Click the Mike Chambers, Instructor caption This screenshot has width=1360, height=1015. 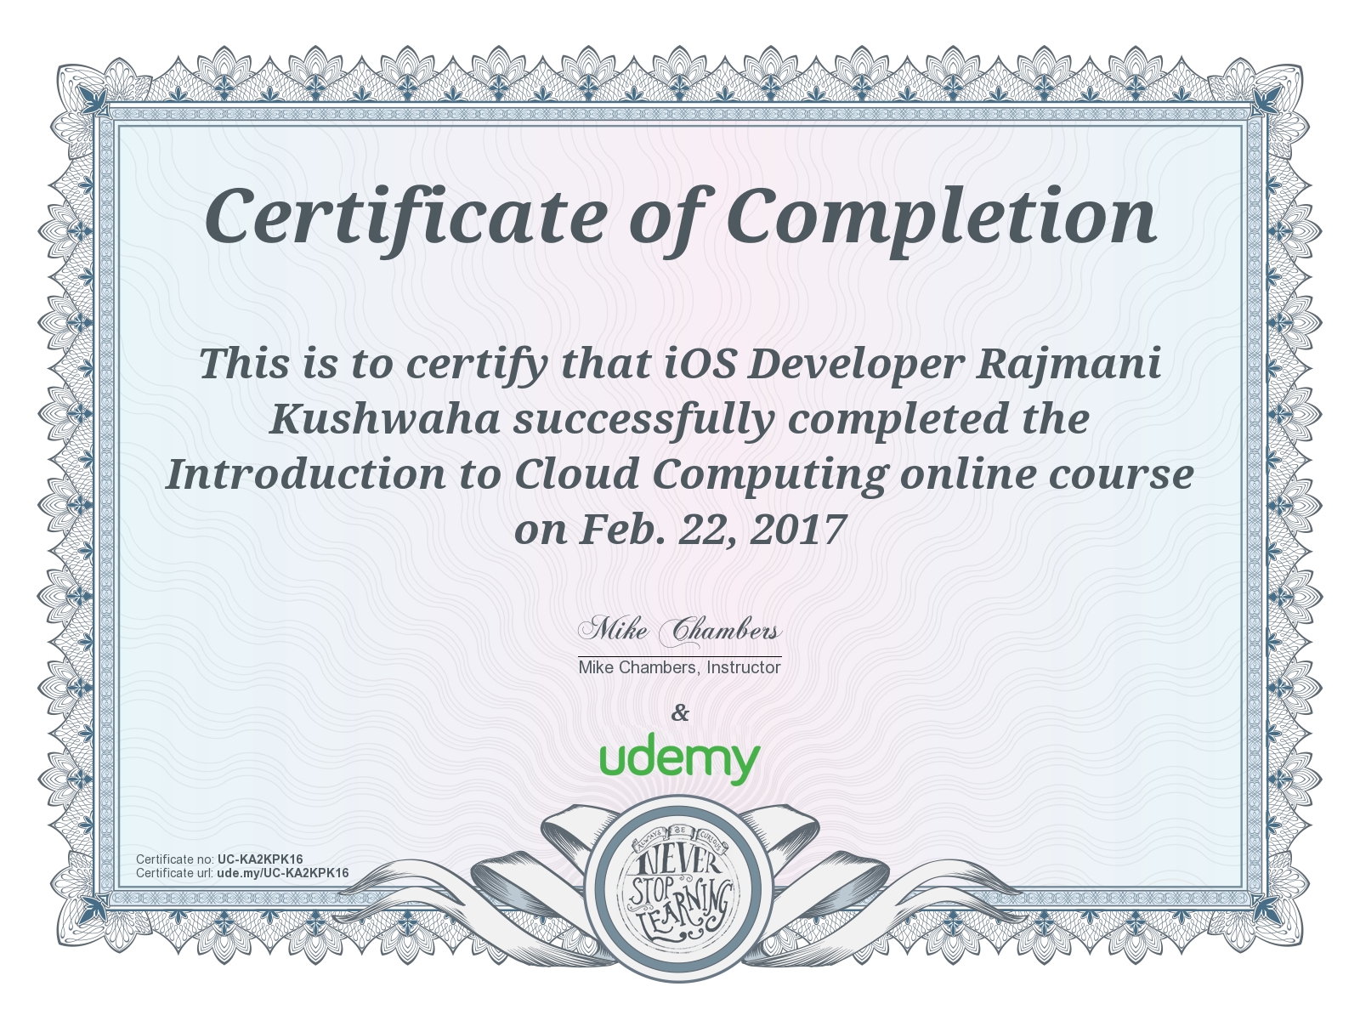click(679, 667)
